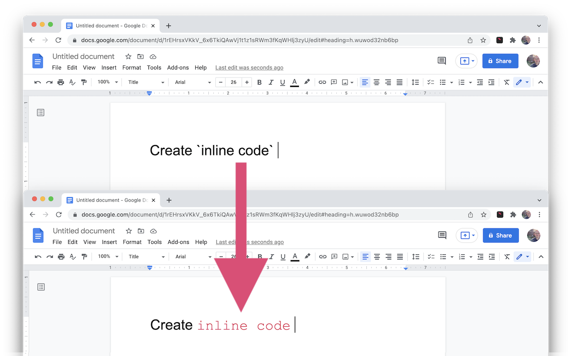Select Center align in bottom window
This screenshot has width=571, height=356.
(377, 257)
